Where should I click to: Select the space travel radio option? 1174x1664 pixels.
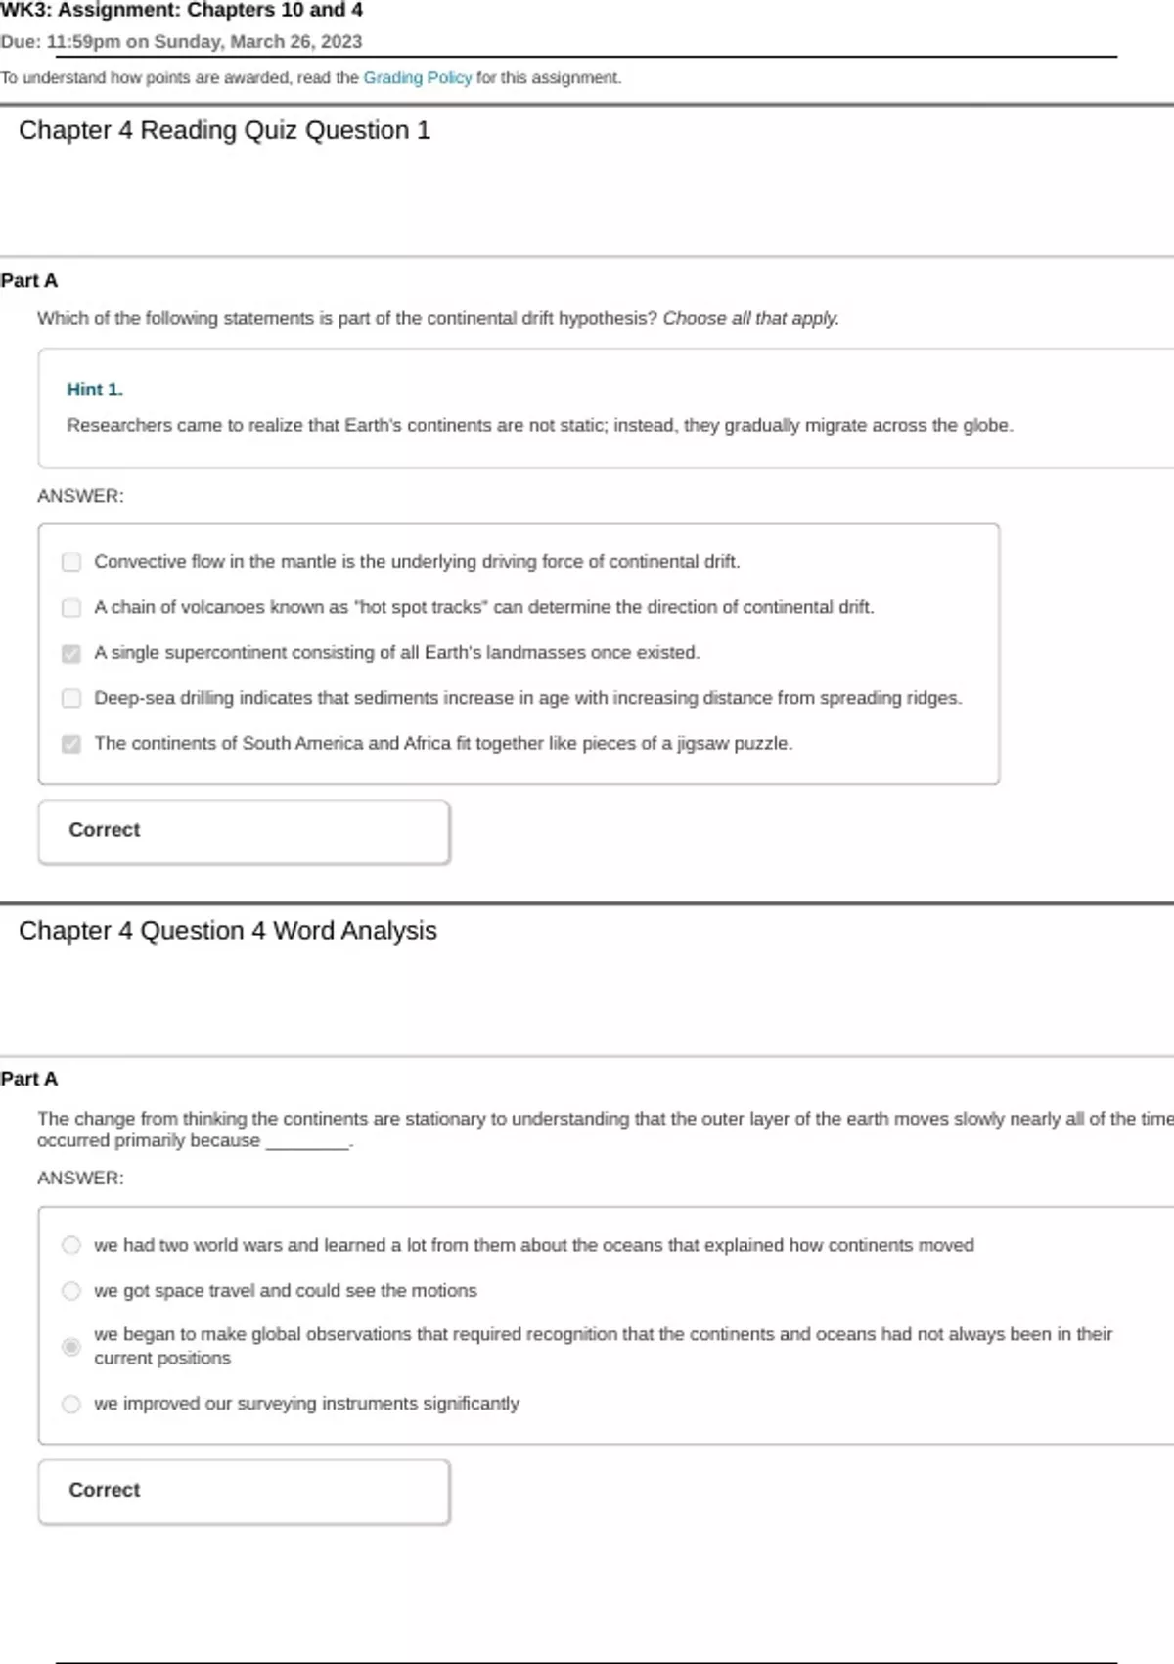(71, 1291)
